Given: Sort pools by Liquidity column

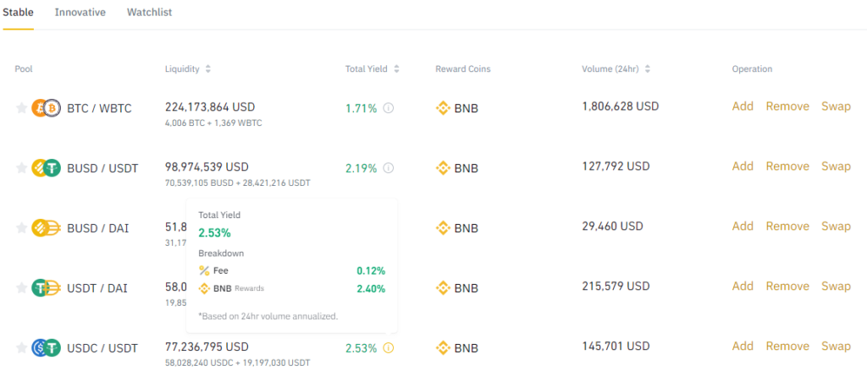Looking at the screenshot, I should click(208, 69).
